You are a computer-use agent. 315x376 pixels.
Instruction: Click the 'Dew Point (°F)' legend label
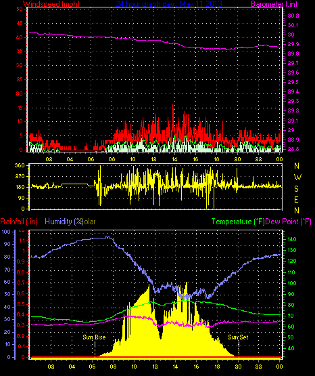coord(289,222)
